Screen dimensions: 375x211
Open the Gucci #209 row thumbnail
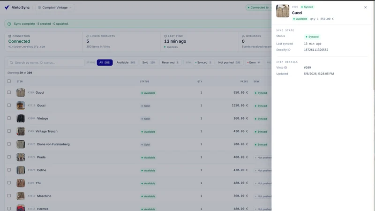point(21,92)
